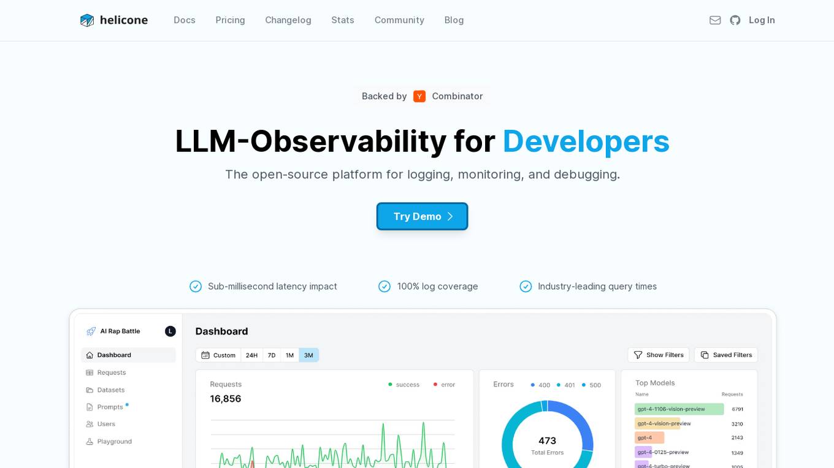Click the arrow chevron in Try Demo

pyautogui.click(x=450, y=216)
